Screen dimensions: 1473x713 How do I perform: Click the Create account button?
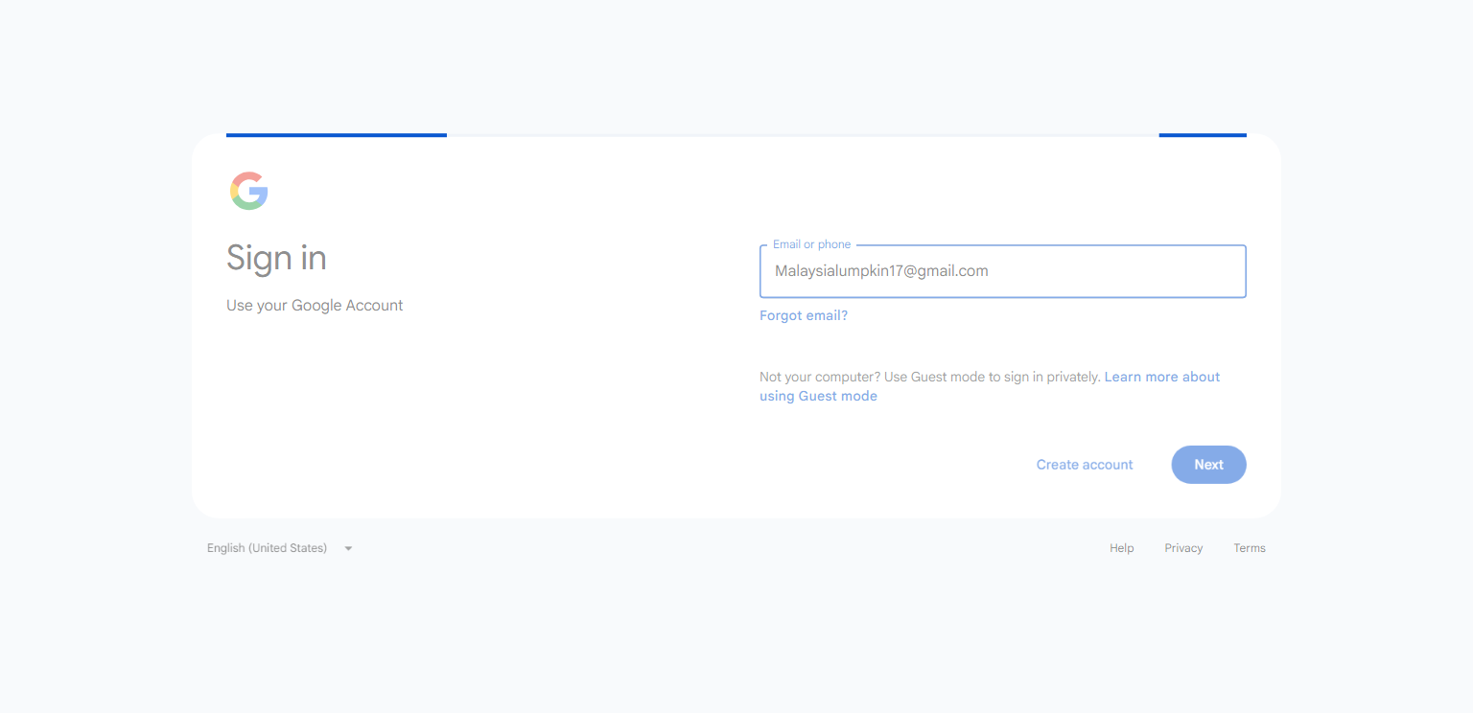point(1085,465)
